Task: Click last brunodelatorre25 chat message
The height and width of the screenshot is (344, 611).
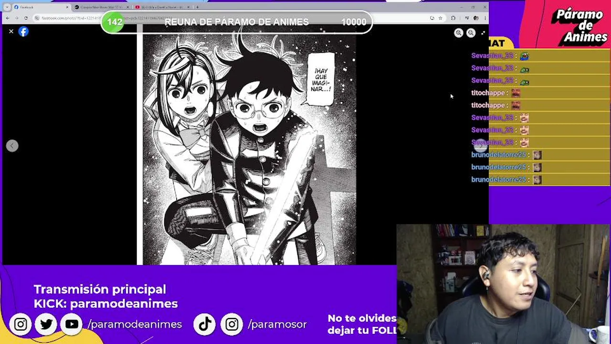Action: point(506,180)
